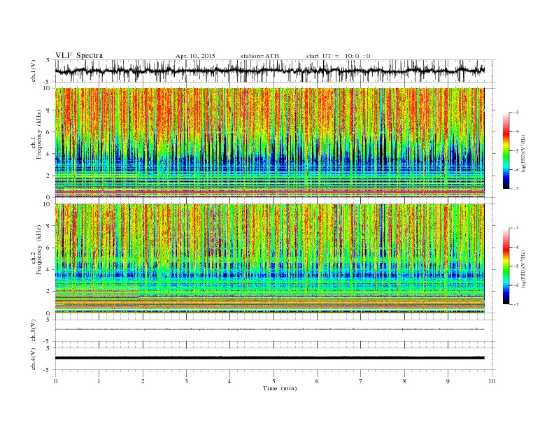
Task: Click inside the ch.2 spectrogram panel
Action: coord(269,258)
